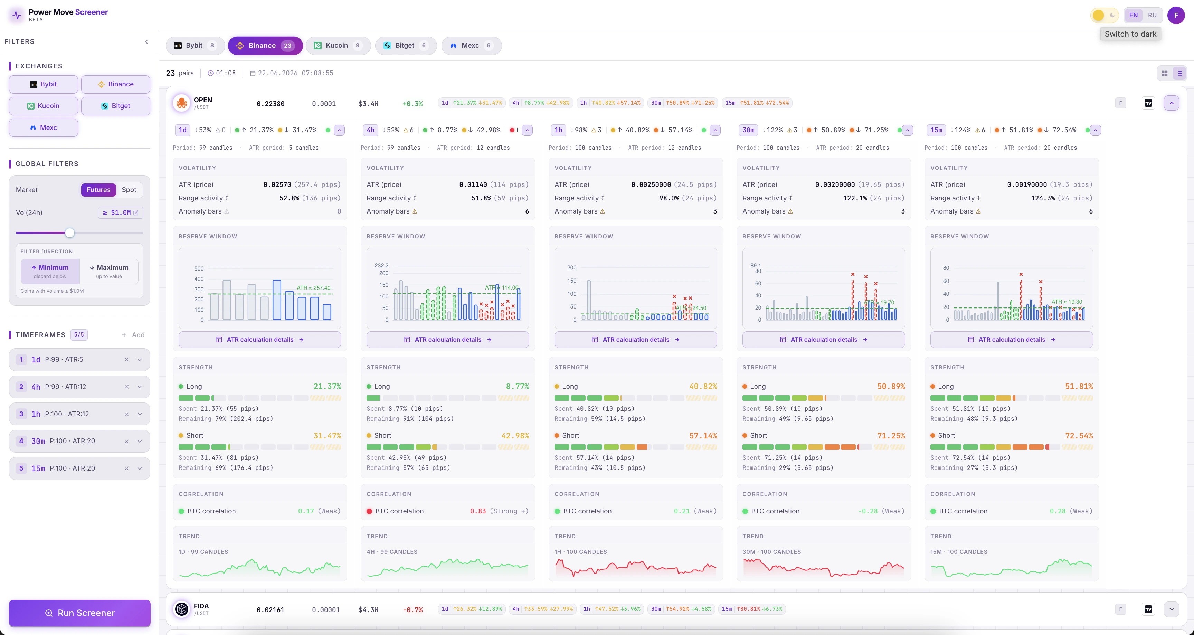The image size is (1194, 635).
Task: Remove the 1h P:100 ATR:12 timeframe
Action: point(126,414)
